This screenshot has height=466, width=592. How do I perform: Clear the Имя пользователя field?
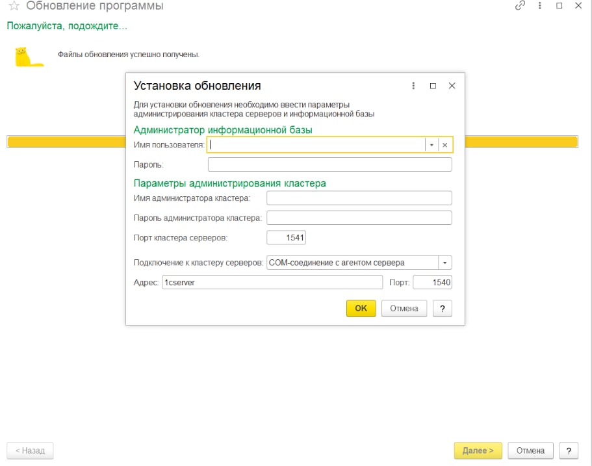(x=444, y=145)
